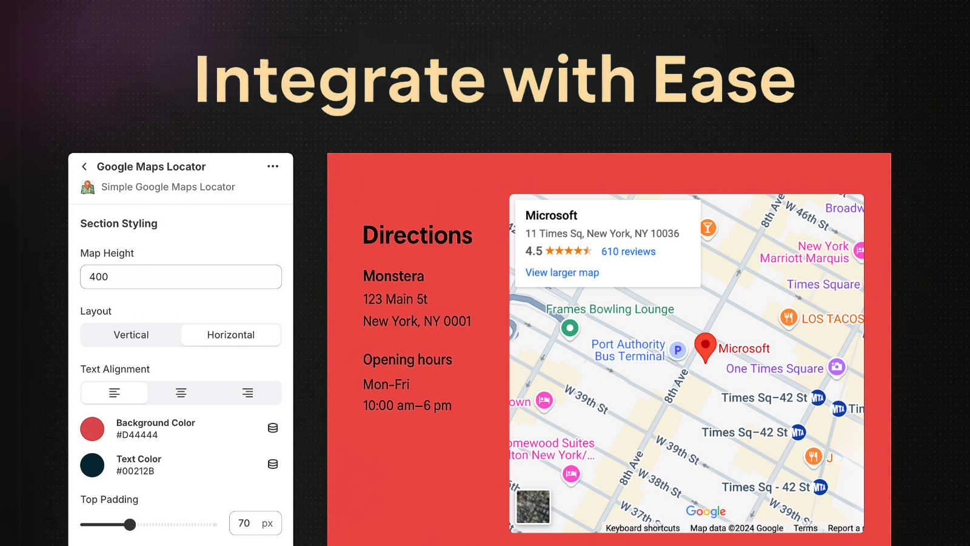This screenshot has height=546, width=970.
Task: Open the View larger map link
Action: tap(562, 272)
